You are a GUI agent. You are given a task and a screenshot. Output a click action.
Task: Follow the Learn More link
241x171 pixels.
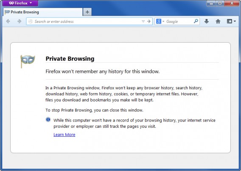point(64,135)
